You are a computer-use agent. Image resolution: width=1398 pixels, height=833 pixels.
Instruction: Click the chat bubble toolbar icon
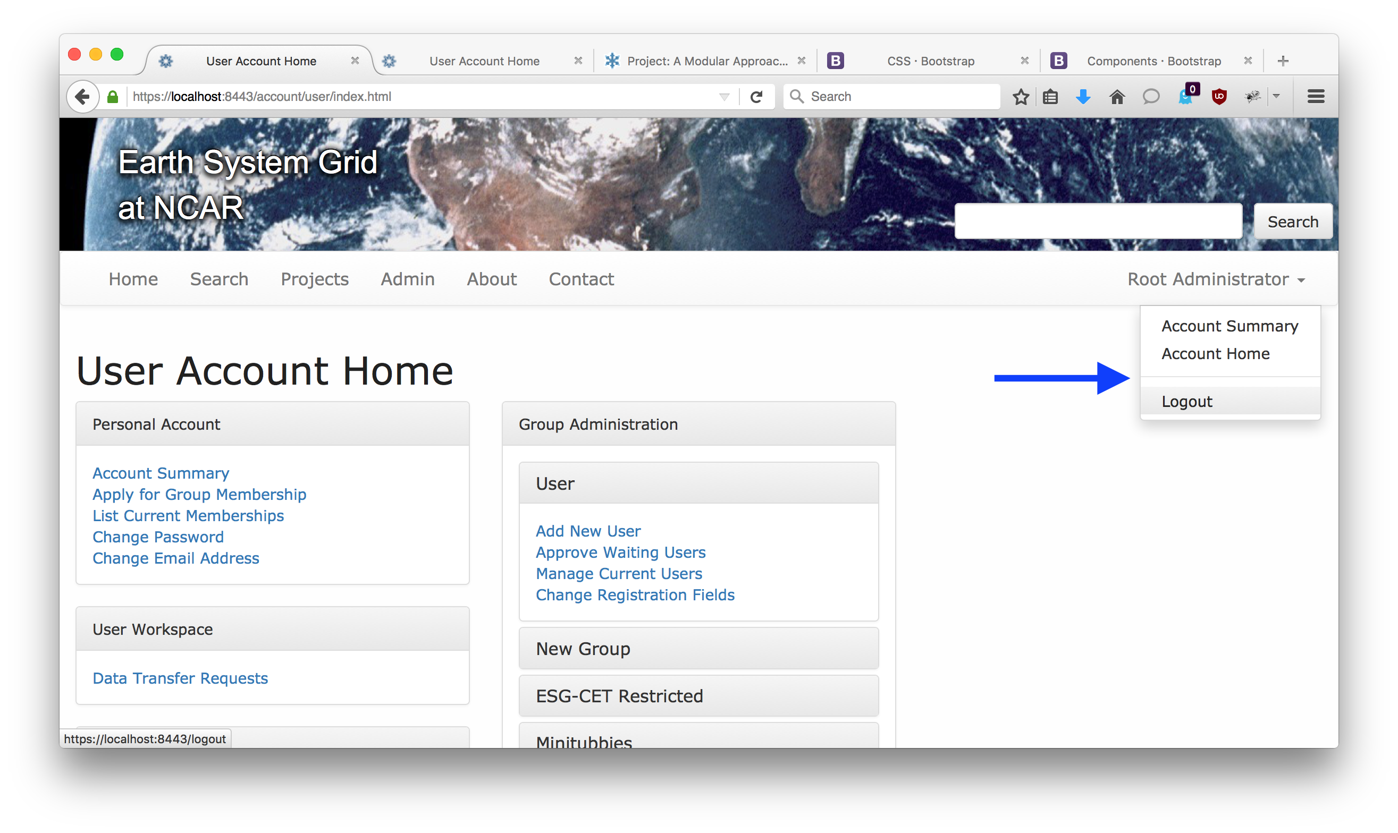point(1150,97)
